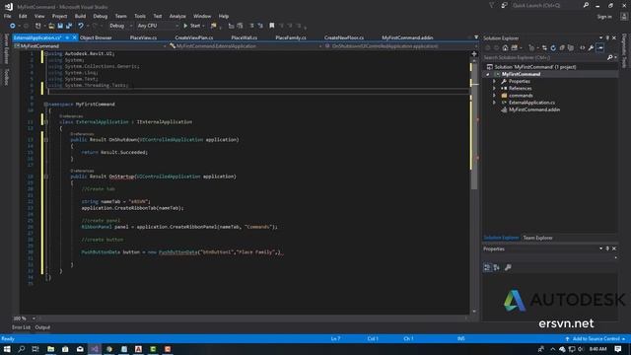Click the Refresh icon in Solution Explorer
The image size is (631, 355).
pyautogui.click(x=553, y=48)
